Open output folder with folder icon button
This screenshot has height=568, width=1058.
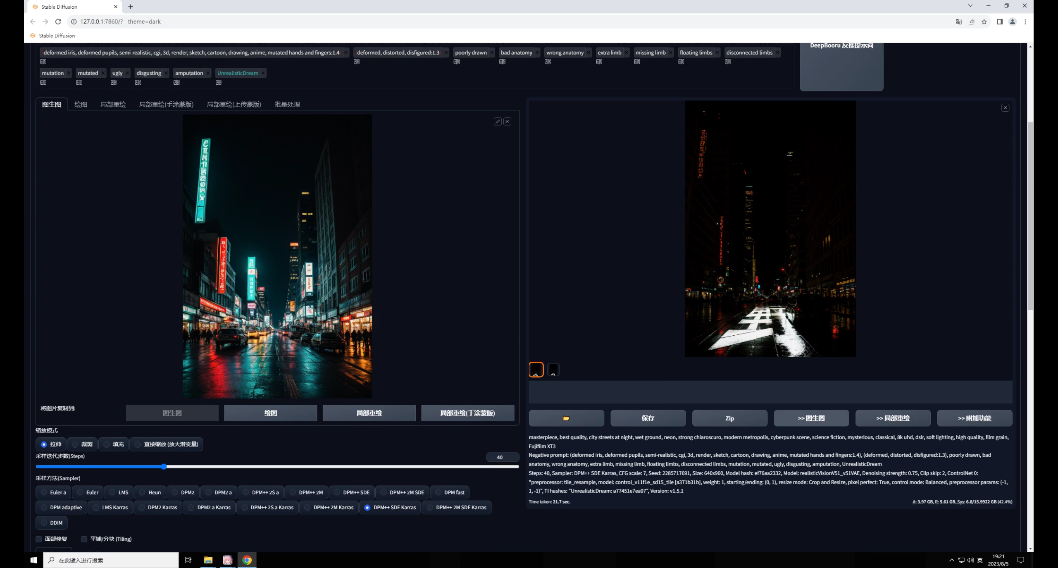point(566,418)
